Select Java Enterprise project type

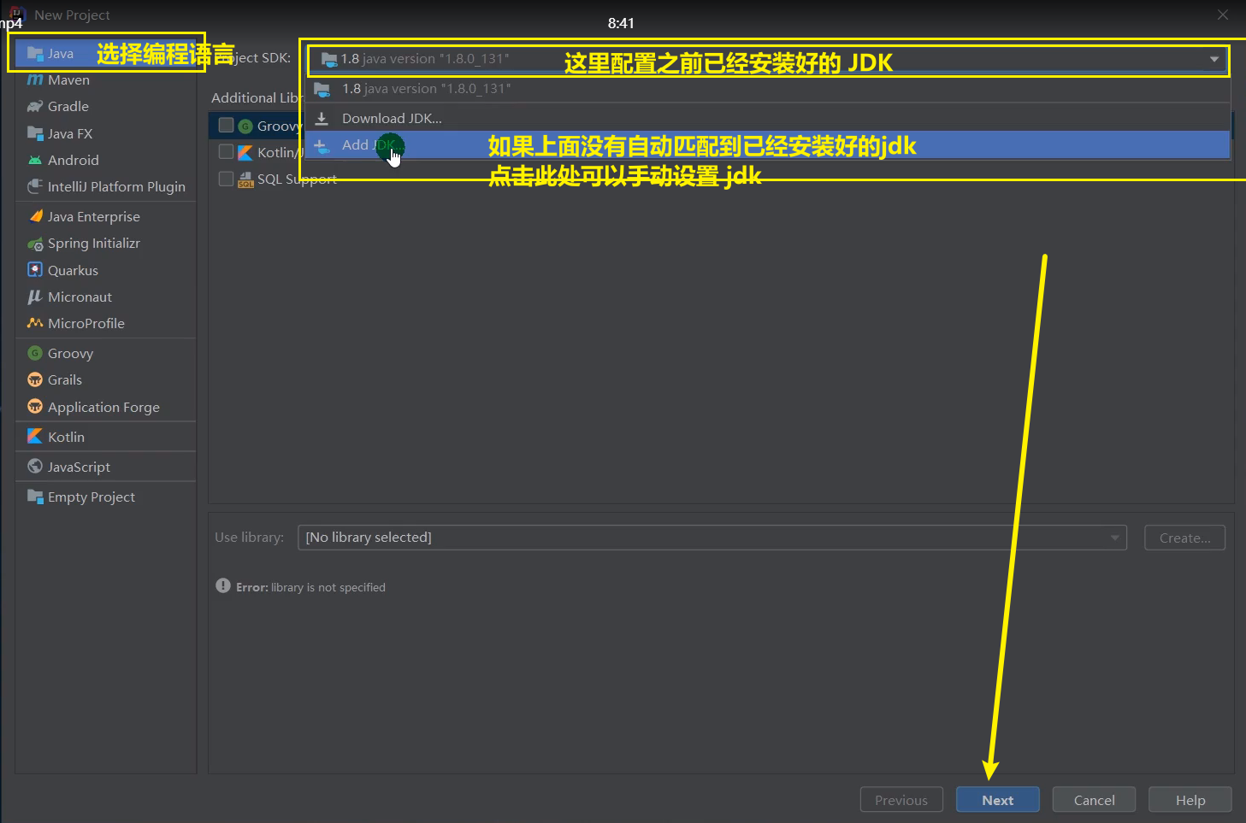click(105, 216)
